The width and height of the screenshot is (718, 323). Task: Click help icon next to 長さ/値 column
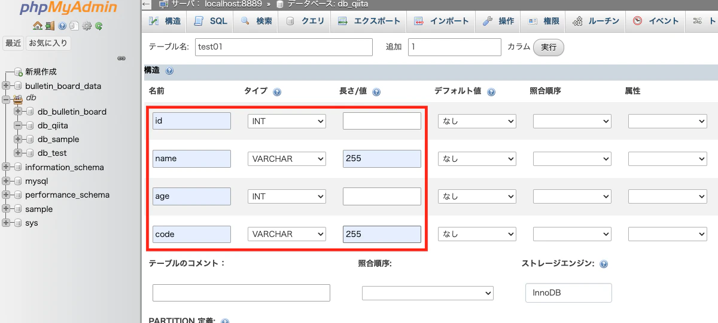pos(376,92)
